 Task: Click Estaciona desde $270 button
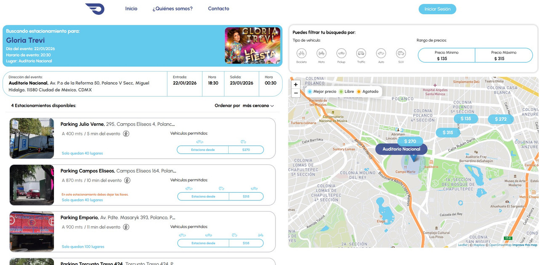220,150
